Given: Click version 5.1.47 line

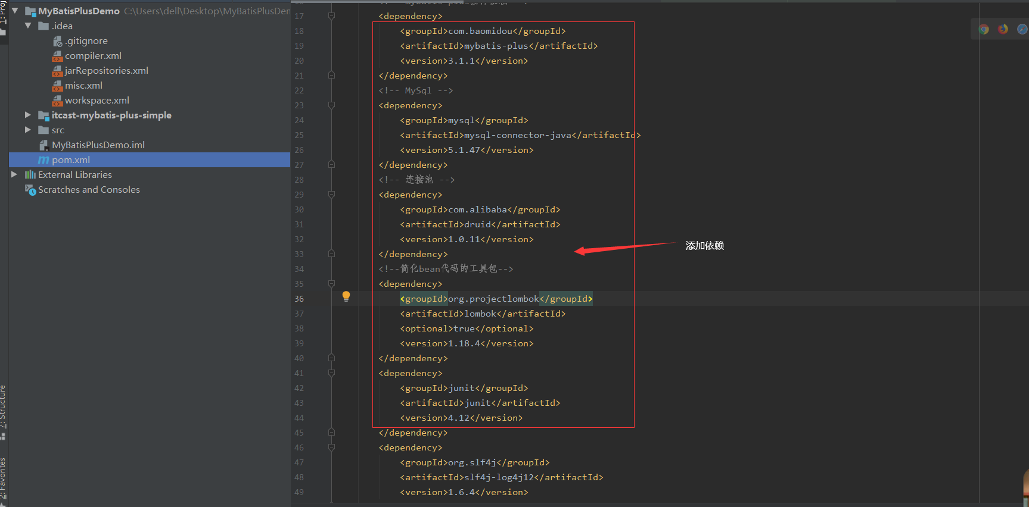Looking at the screenshot, I should point(467,150).
